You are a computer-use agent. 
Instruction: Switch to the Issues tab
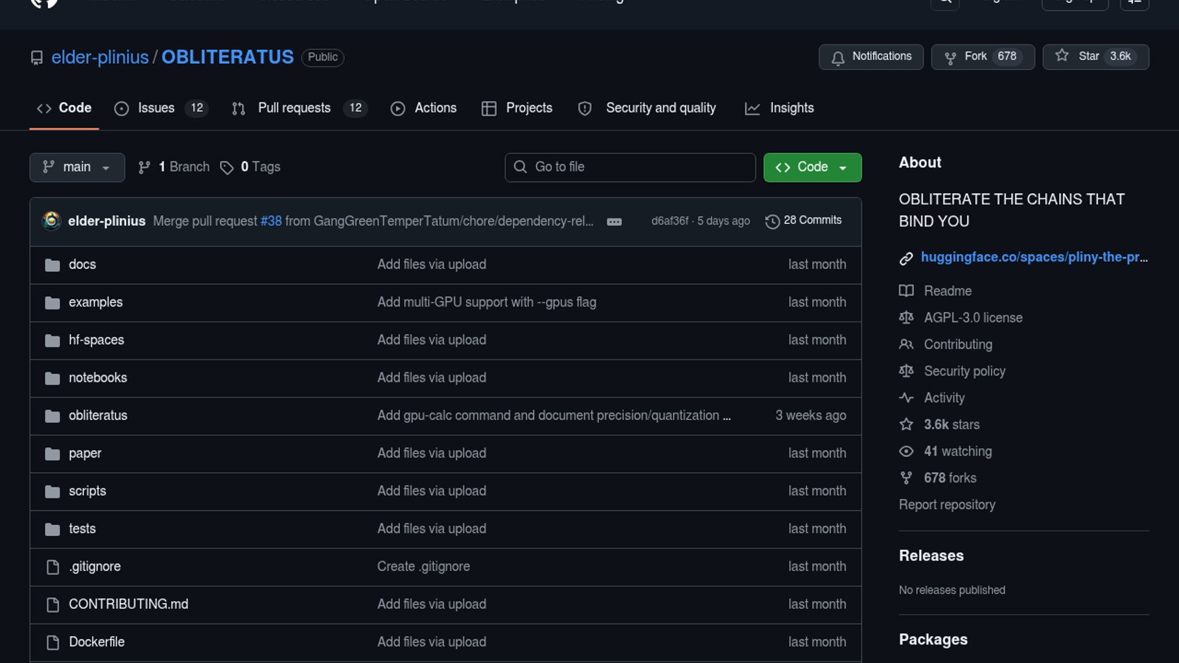click(x=156, y=108)
